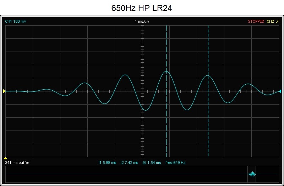Click the t2 7.42 ms readout
Screen dimensions: 284x186
[x=129, y=163]
